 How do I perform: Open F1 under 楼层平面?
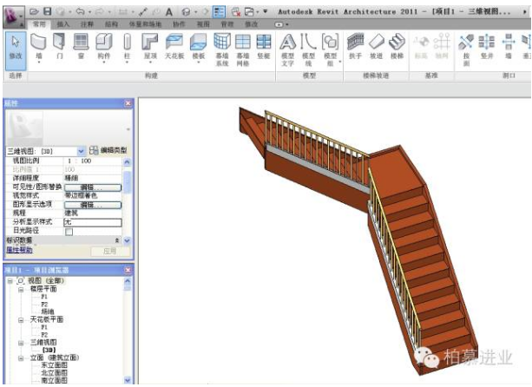(44, 297)
